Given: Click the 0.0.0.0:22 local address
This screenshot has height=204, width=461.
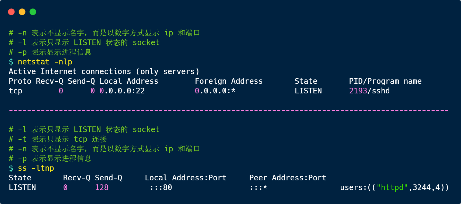Looking at the screenshot, I should (122, 91).
